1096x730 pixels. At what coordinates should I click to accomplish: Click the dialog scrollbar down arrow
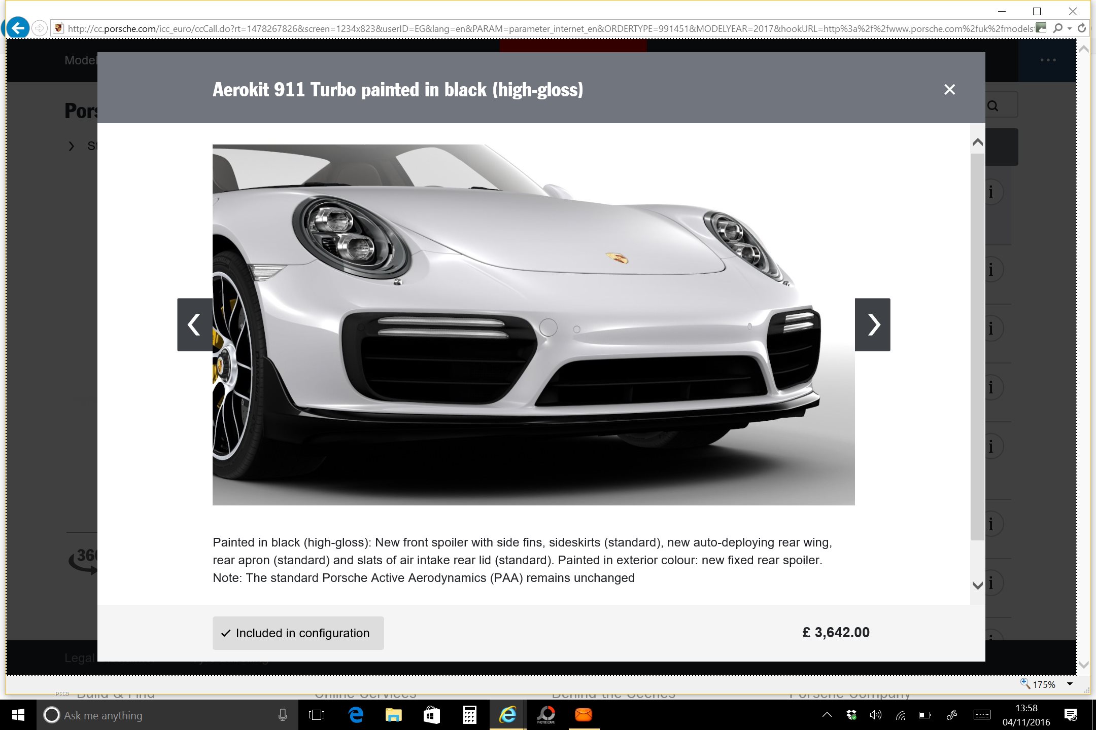click(x=978, y=586)
